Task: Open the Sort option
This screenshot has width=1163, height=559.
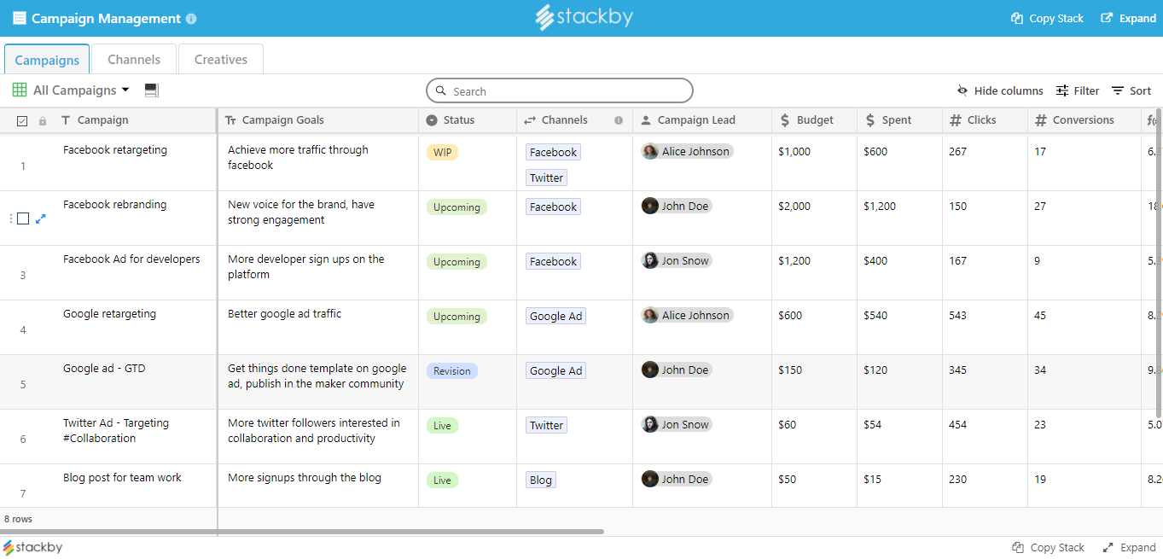Action: tap(1131, 91)
